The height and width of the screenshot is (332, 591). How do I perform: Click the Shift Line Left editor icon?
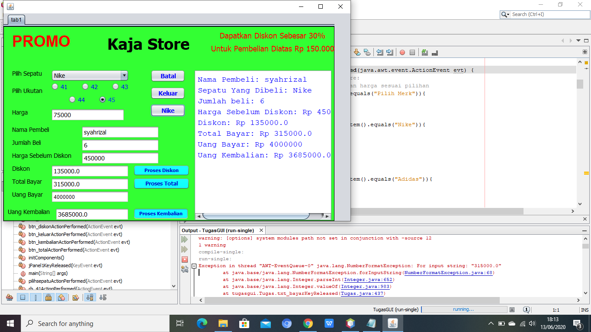pyautogui.click(x=380, y=52)
